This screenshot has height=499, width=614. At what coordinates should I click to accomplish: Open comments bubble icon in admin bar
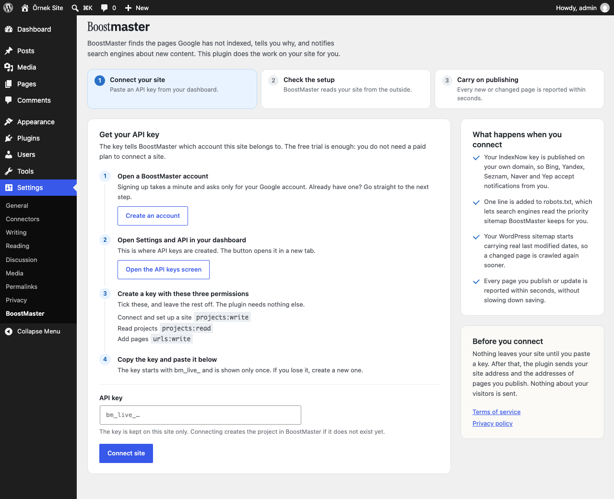104,8
